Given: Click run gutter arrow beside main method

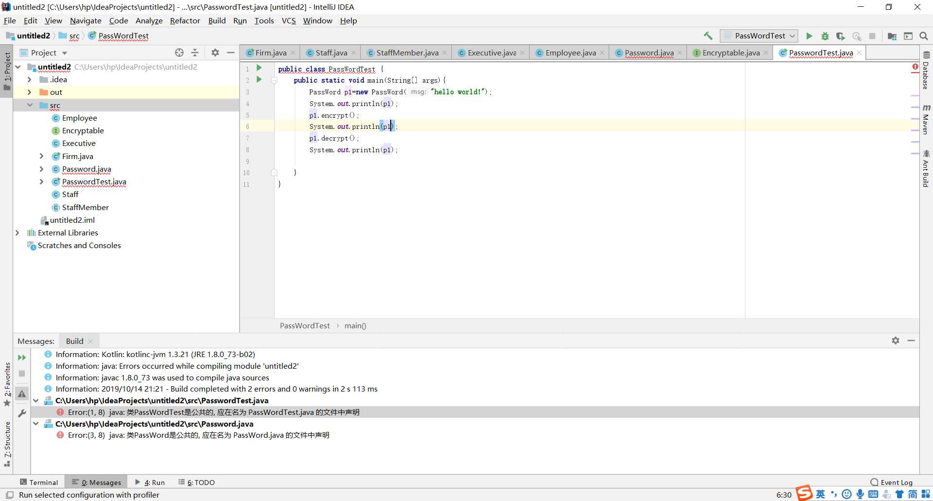Looking at the screenshot, I should 259,80.
